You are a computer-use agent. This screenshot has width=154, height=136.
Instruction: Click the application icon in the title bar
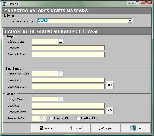4,4
